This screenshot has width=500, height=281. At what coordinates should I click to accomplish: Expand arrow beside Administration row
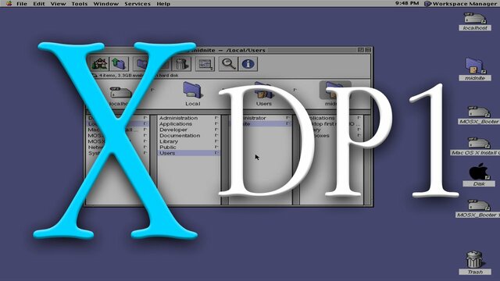[x=216, y=118]
